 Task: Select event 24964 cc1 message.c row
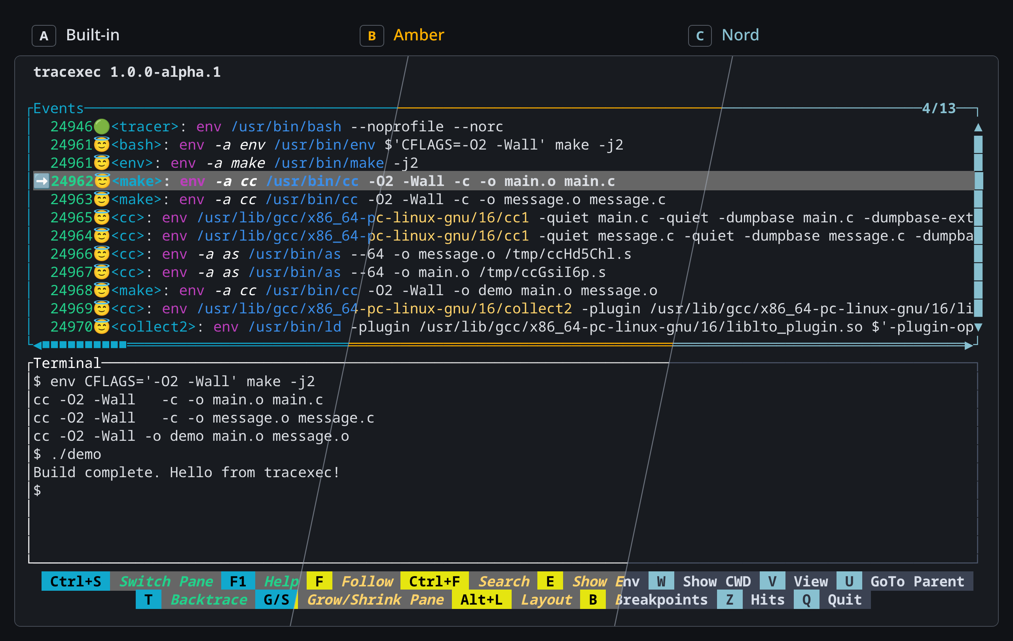pos(504,236)
